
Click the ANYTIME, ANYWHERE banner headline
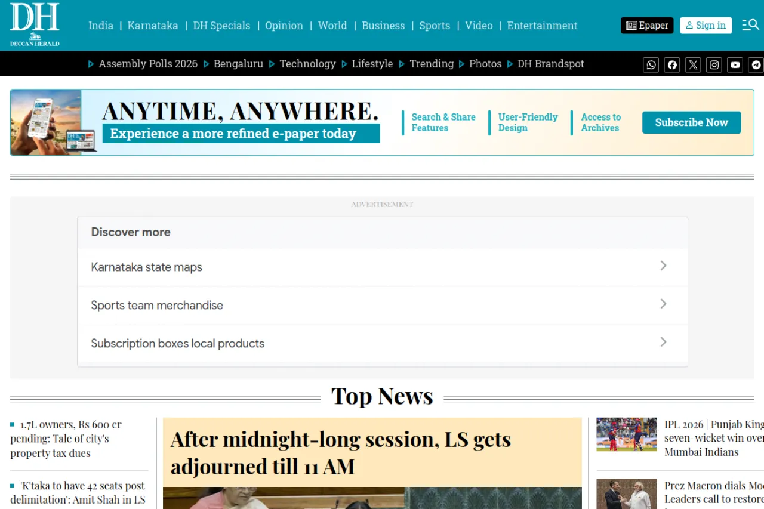click(241, 111)
